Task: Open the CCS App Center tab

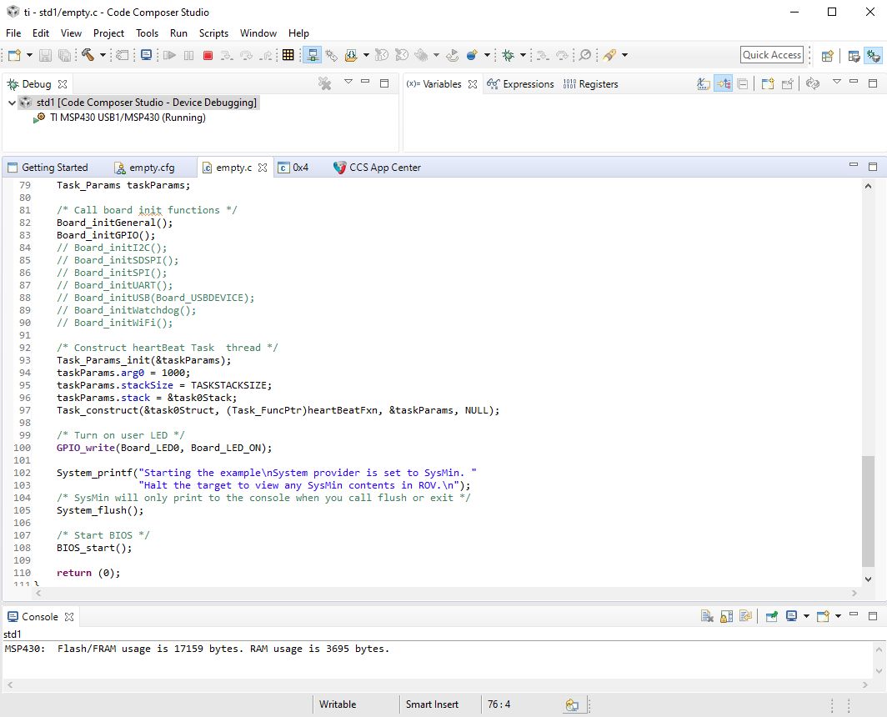Action: [378, 168]
